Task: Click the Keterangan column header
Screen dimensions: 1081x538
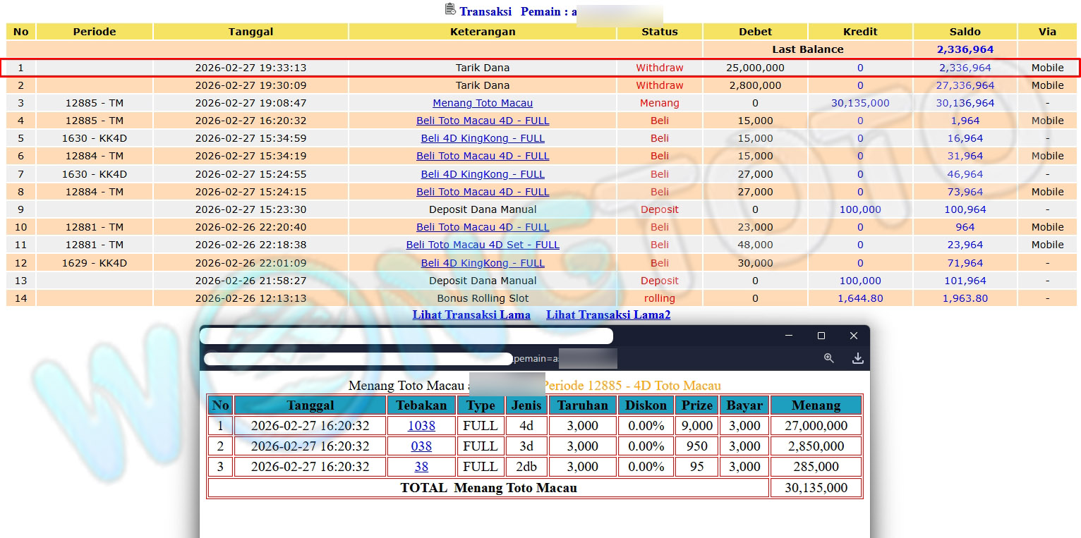Action: (x=483, y=32)
